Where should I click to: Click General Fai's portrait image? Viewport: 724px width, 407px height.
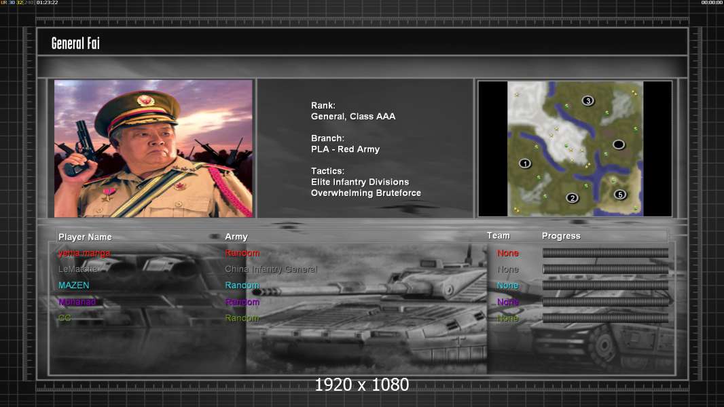click(x=153, y=149)
